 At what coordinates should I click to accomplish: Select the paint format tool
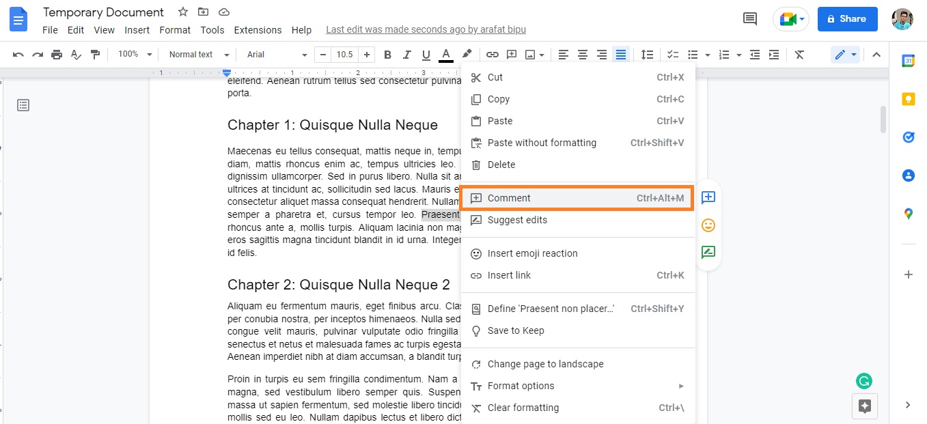point(94,54)
